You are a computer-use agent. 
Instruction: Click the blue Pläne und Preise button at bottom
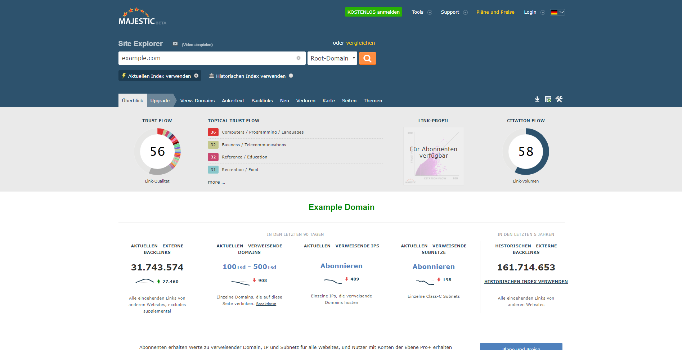coord(521,346)
